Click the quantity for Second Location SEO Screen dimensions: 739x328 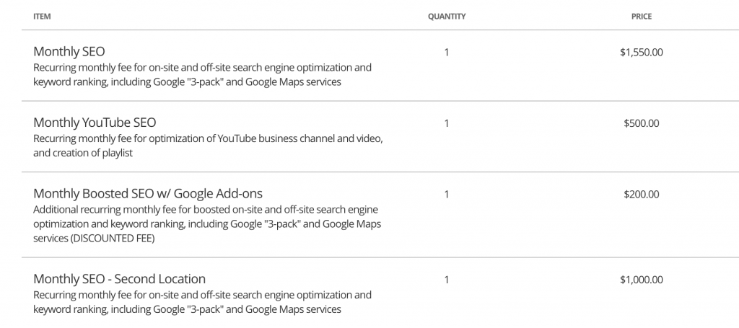tap(446, 280)
